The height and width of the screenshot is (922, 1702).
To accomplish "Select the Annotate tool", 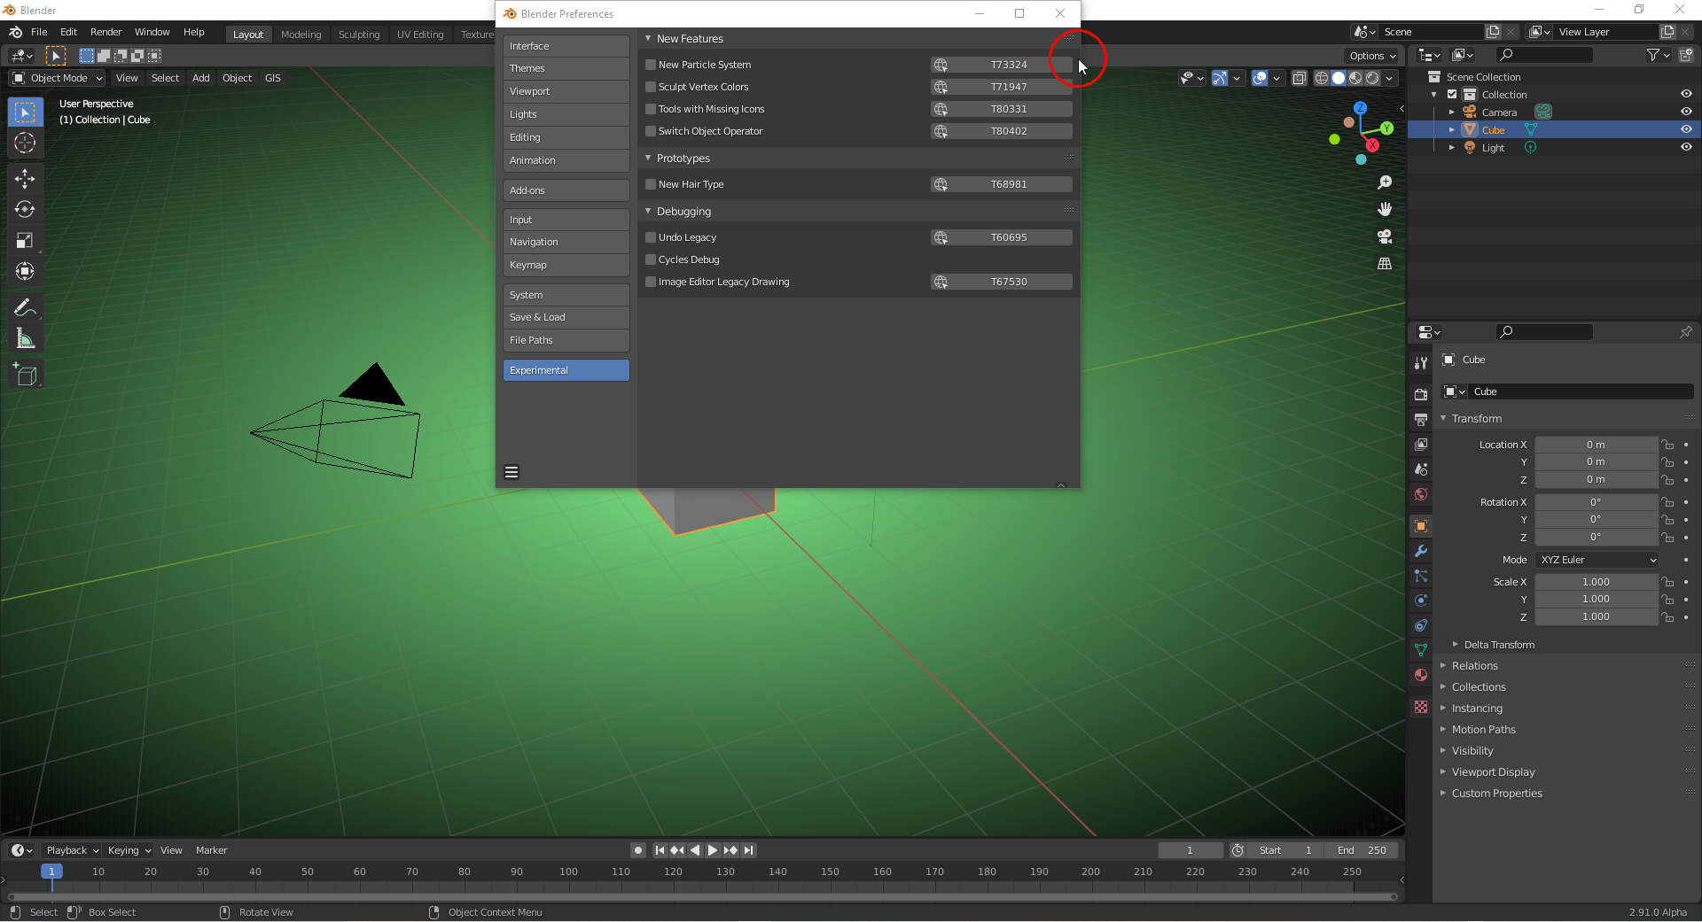I will point(25,308).
